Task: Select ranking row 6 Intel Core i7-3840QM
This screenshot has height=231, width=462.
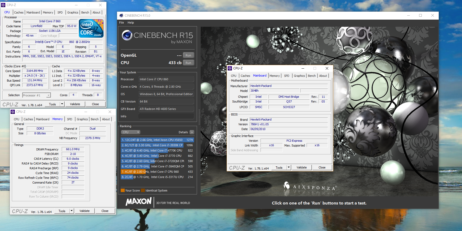Action: pyautogui.click(x=157, y=166)
